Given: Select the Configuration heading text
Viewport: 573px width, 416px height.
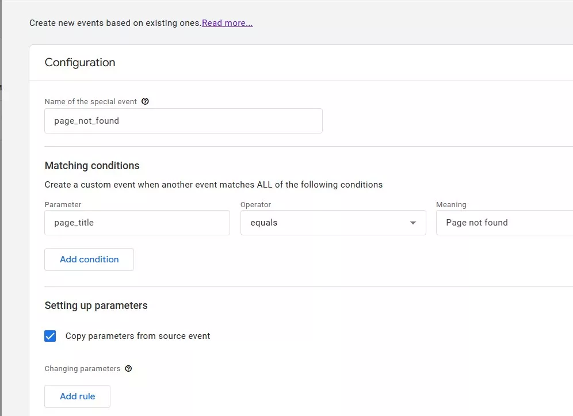Looking at the screenshot, I should click(80, 63).
